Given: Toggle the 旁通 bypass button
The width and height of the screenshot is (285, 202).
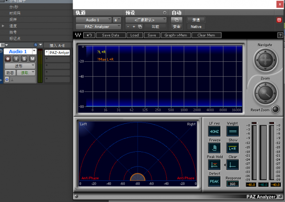Looking at the screenshot, I should tap(196, 20).
